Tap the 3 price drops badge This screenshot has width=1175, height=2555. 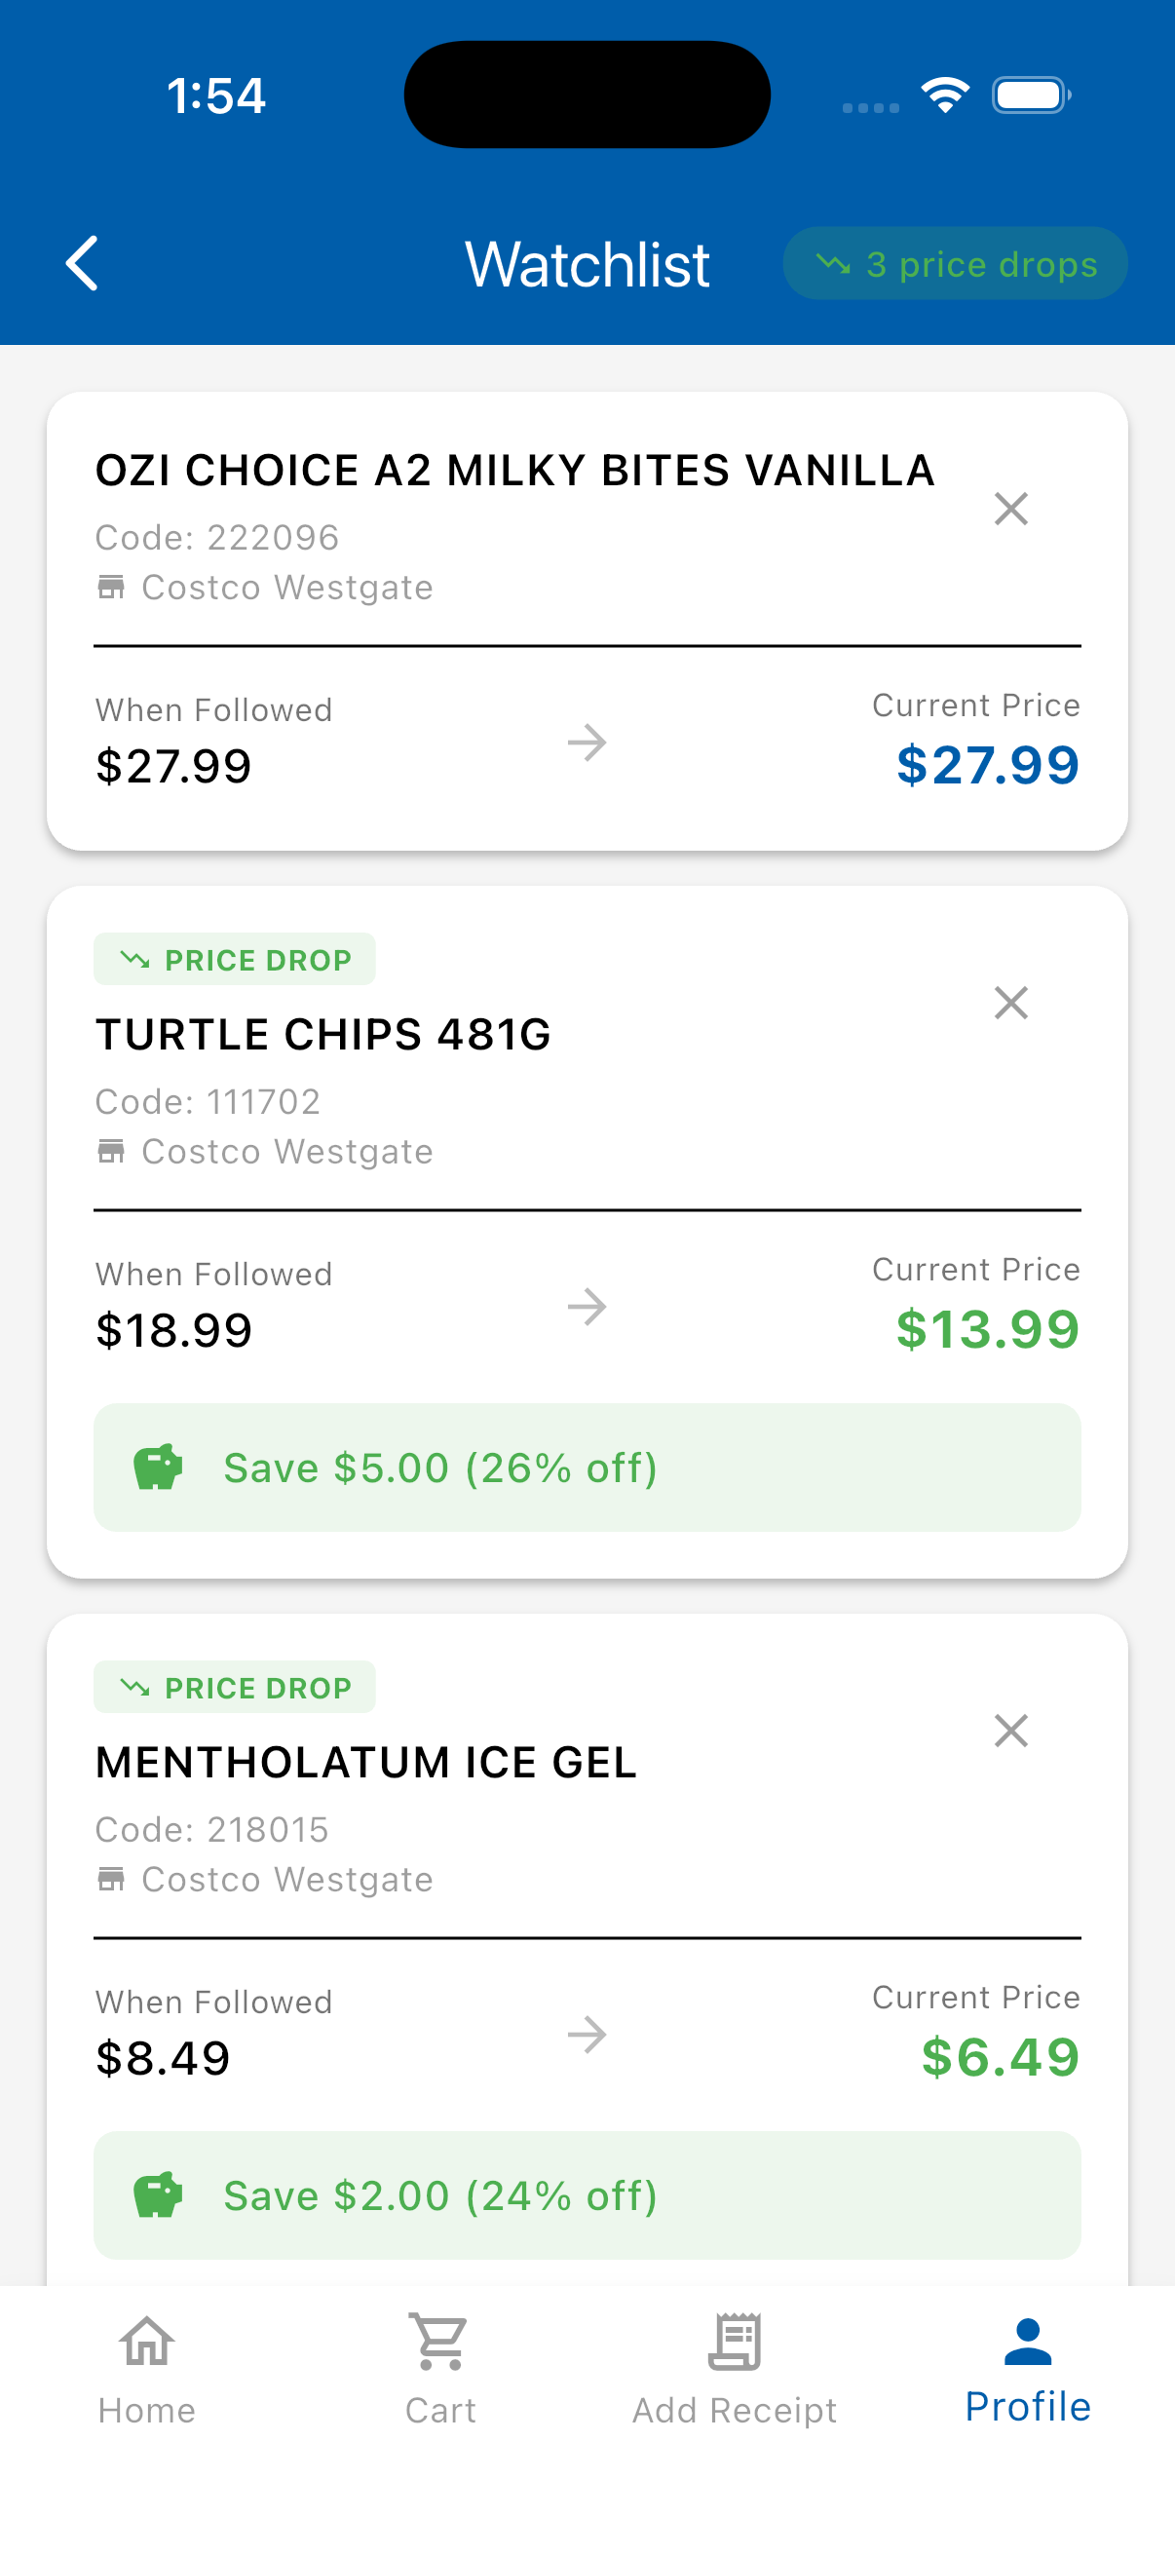[x=955, y=264]
